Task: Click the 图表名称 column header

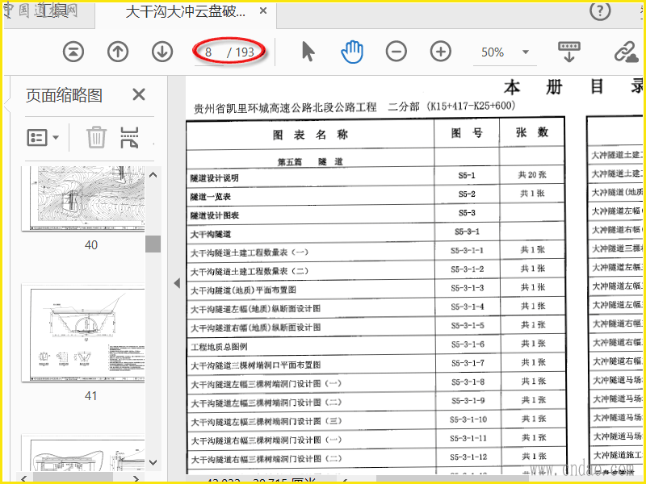Action: [310, 135]
